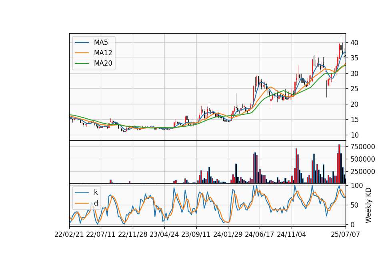
Task: Click the price axis value 10
Action: (354, 135)
